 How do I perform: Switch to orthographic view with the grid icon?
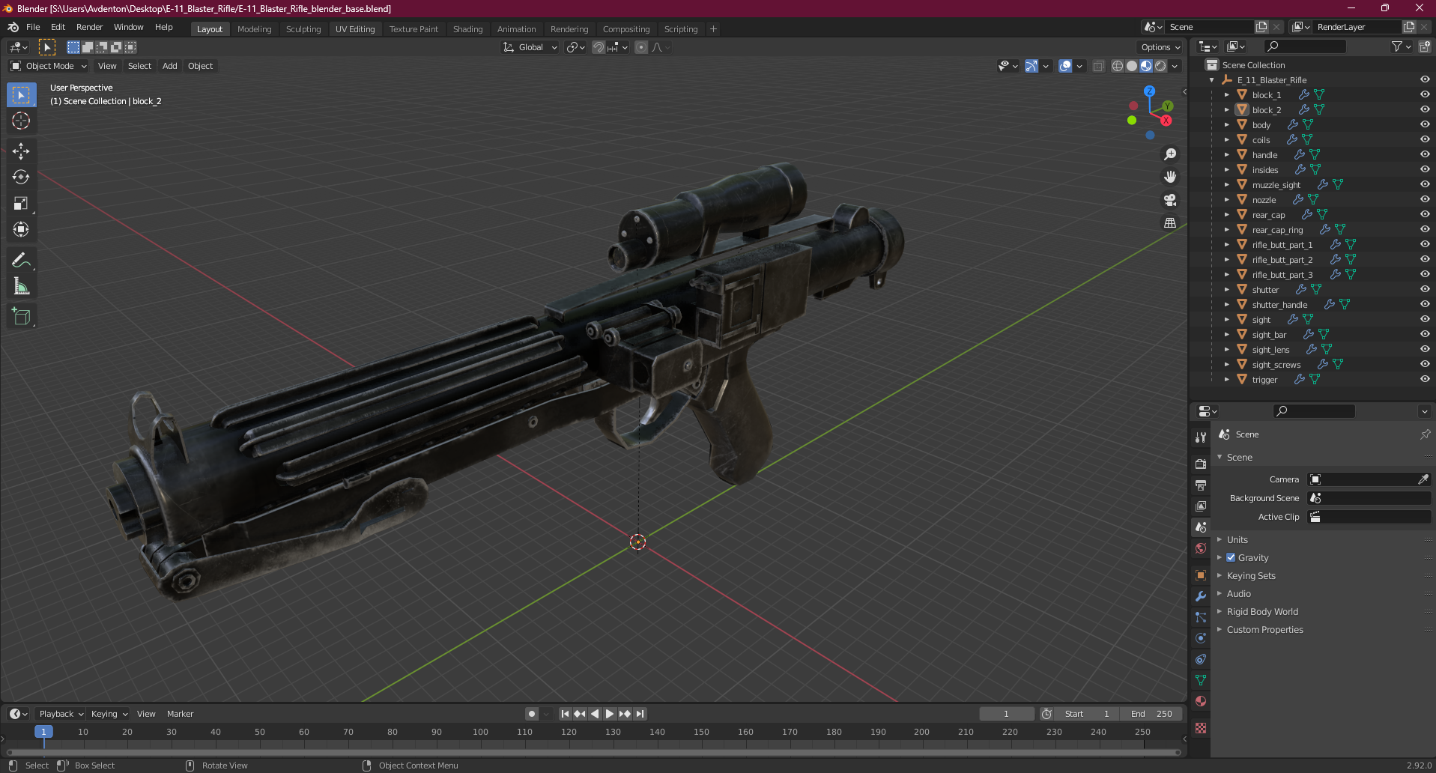pyautogui.click(x=1170, y=223)
